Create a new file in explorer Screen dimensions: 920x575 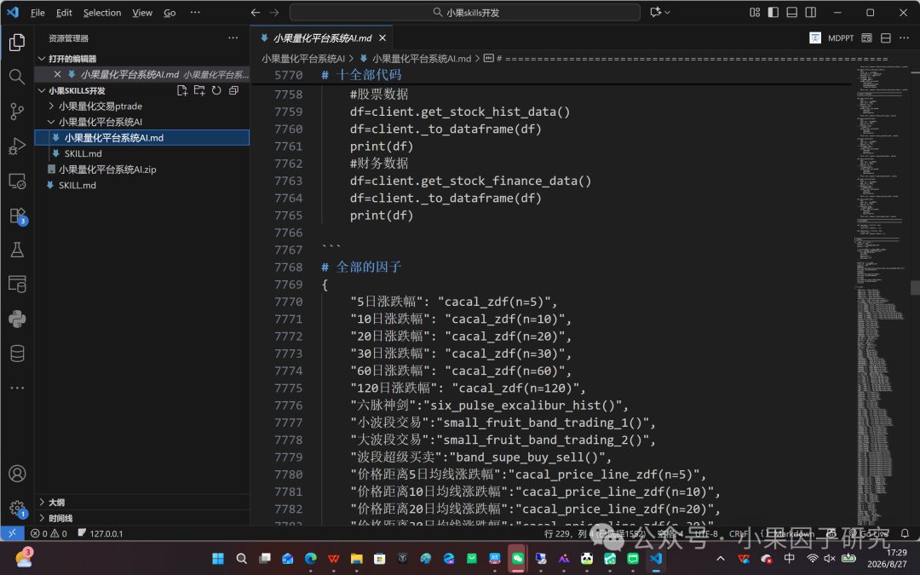point(182,90)
